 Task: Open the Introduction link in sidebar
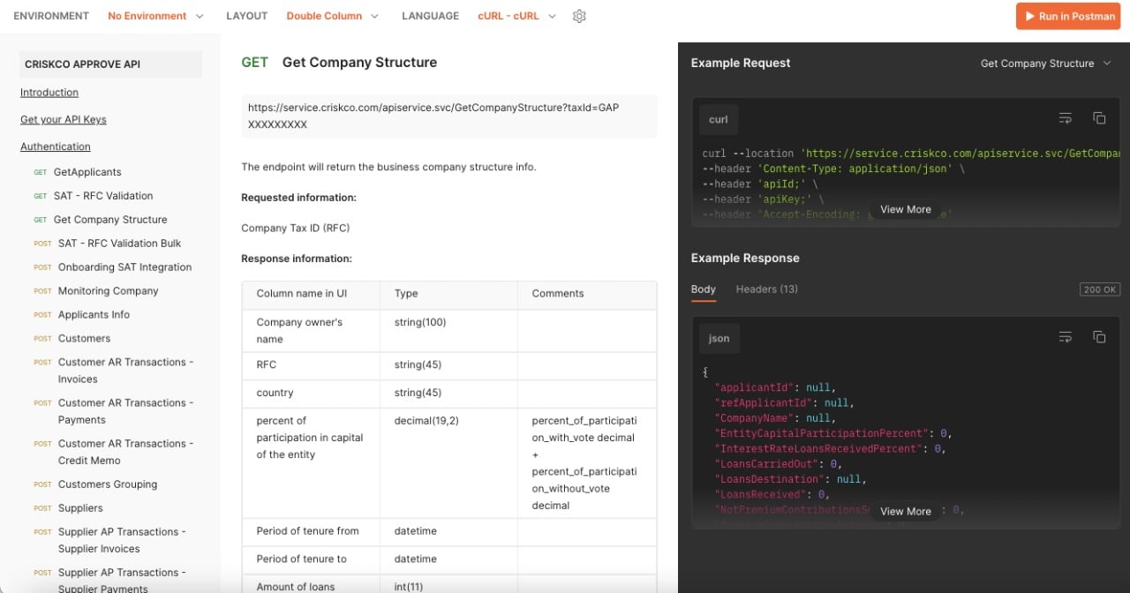[x=49, y=93]
